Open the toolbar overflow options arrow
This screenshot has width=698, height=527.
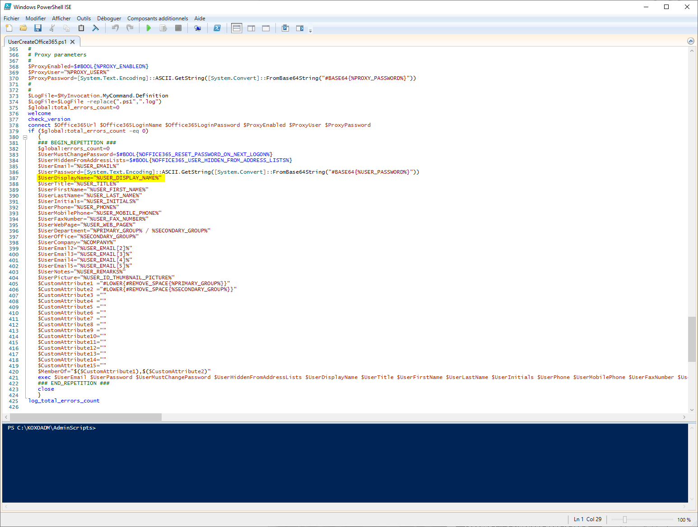(x=310, y=31)
